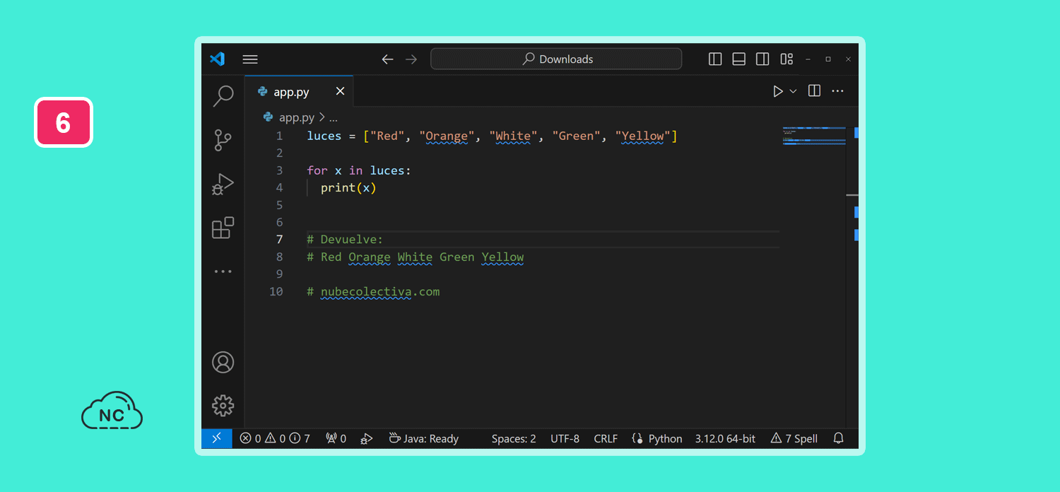Image resolution: width=1060 pixels, height=492 pixels.
Task: Minimize the VS Code window
Action: tap(808, 59)
